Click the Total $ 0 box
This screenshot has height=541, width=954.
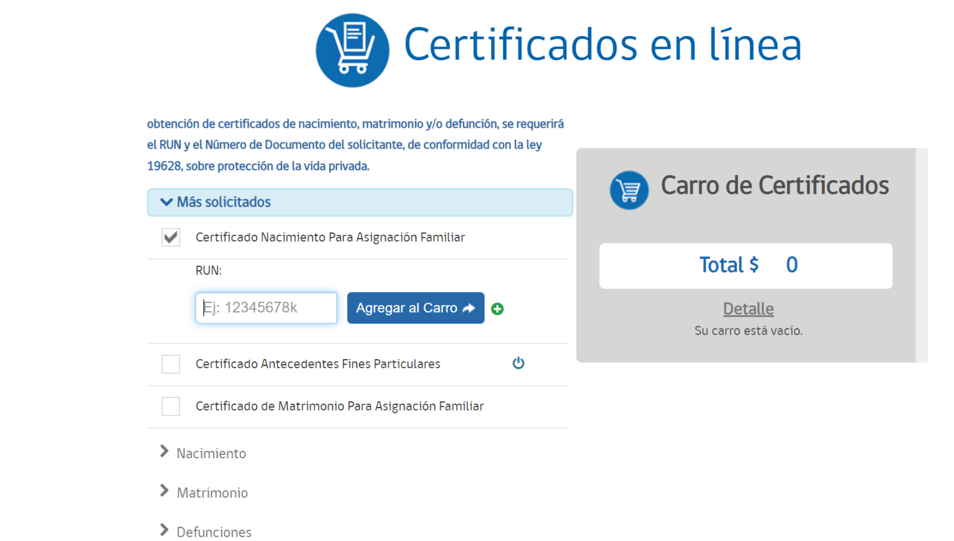click(x=746, y=266)
